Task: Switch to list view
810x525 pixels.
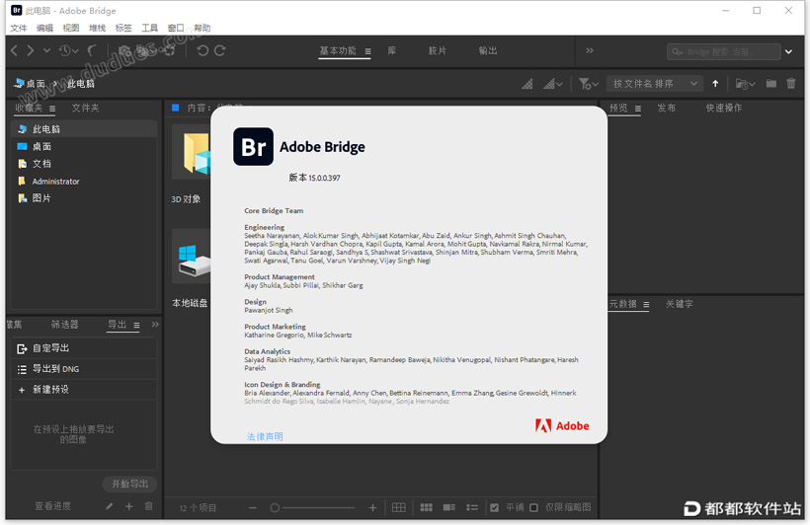Action: 472,507
